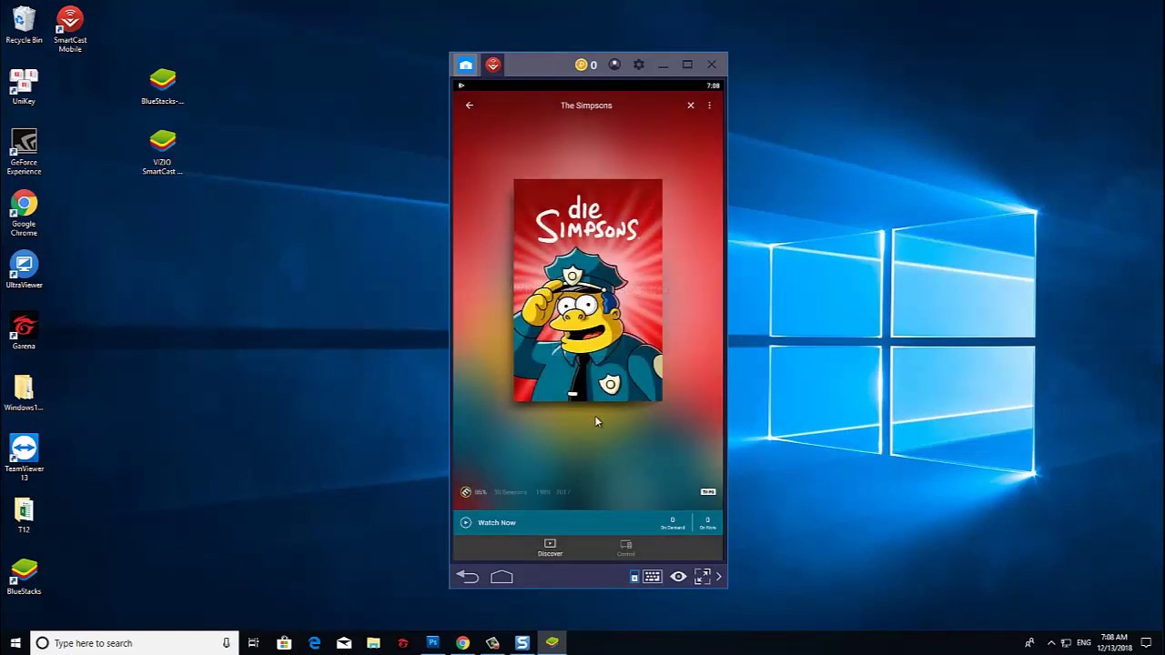Click the Type here to search box
This screenshot has width=1165, height=655.
(135, 643)
